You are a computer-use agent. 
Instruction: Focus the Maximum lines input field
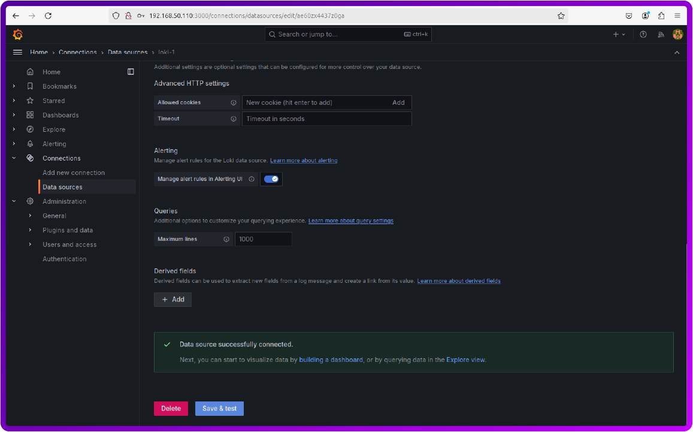tap(264, 239)
